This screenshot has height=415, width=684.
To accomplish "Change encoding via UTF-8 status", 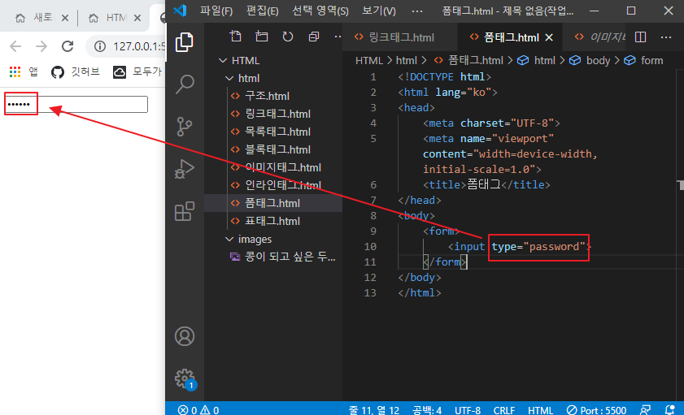I will tap(468, 410).
